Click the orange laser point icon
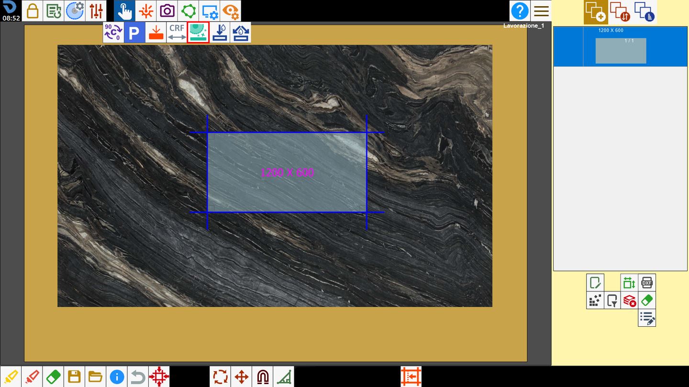This screenshot has height=387, width=689. 145,11
